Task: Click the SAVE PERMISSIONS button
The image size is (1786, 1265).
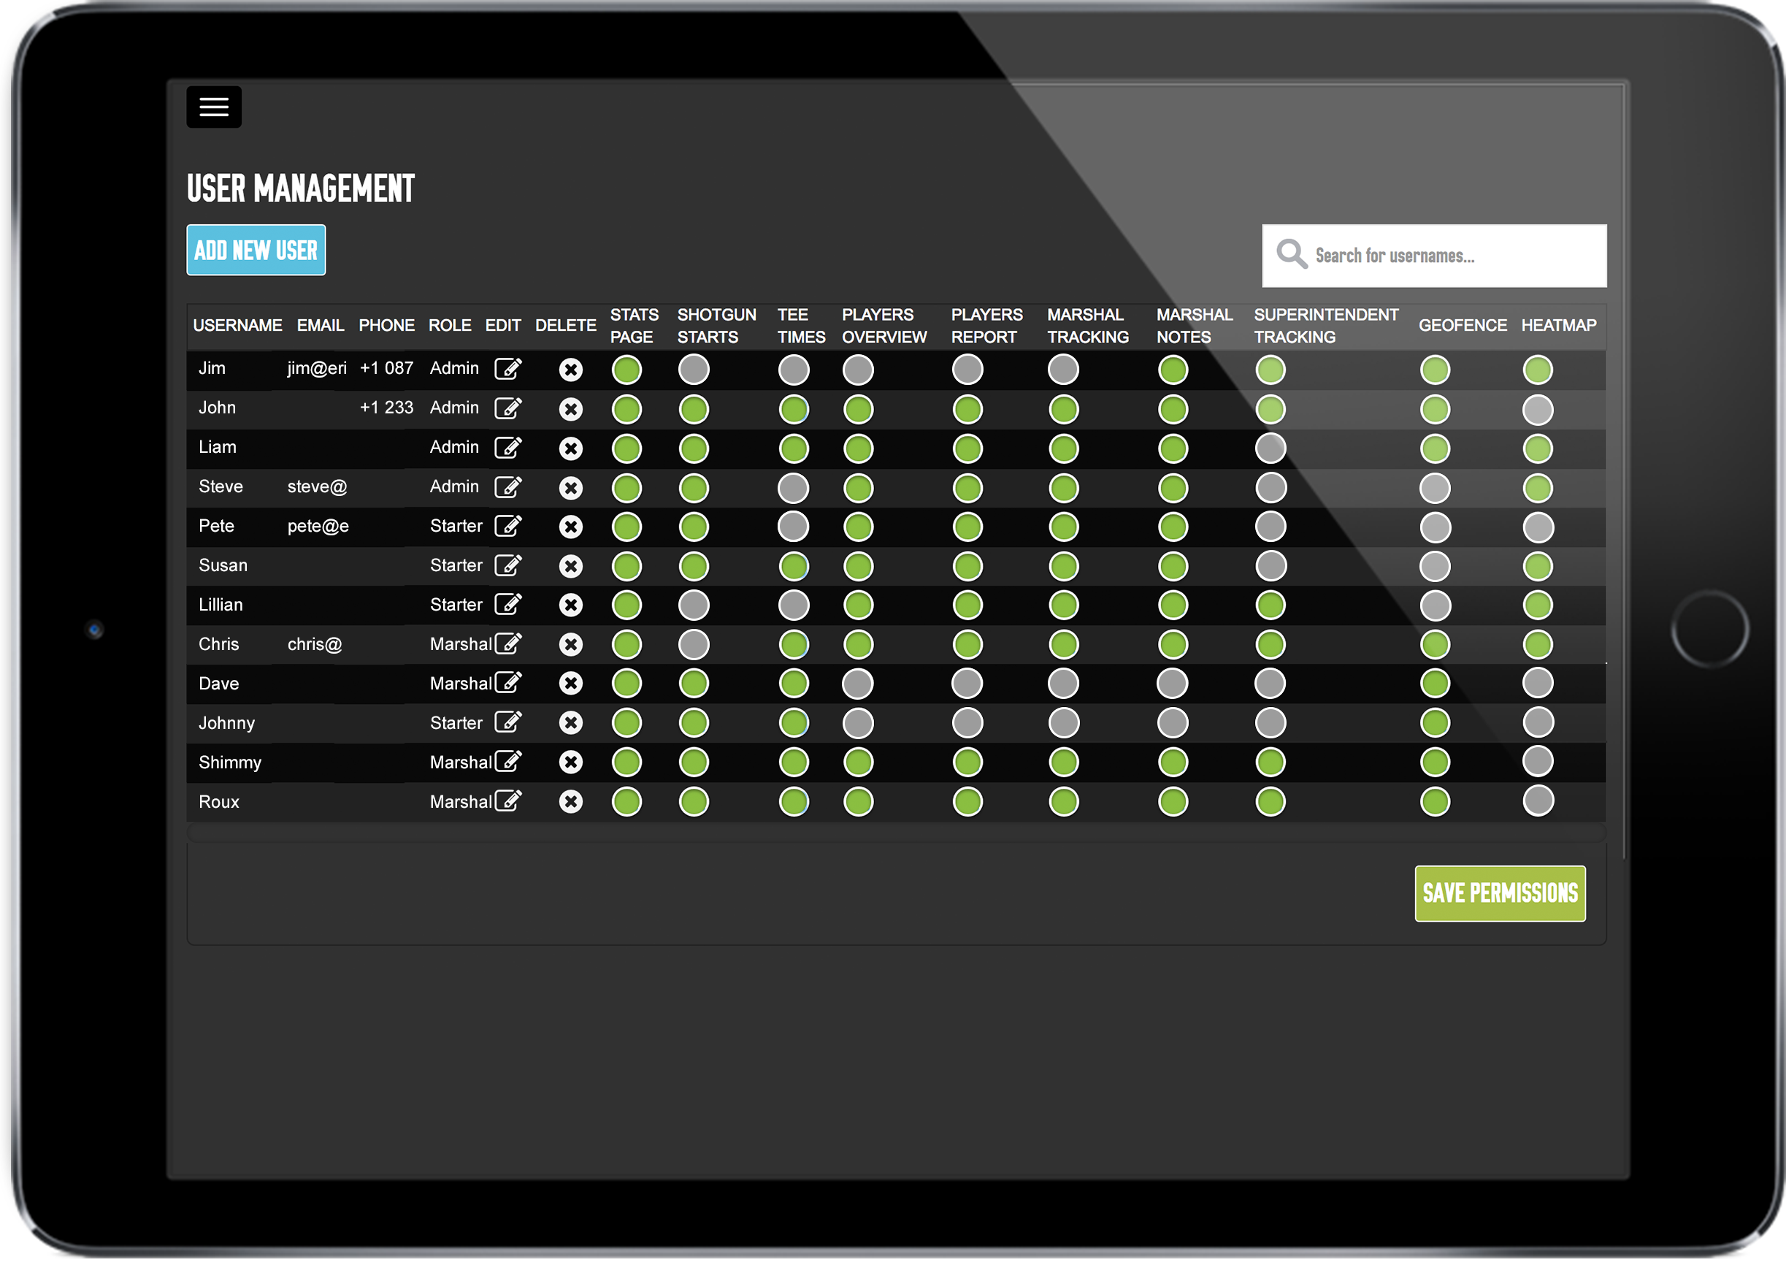Action: click(x=1500, y=894)
